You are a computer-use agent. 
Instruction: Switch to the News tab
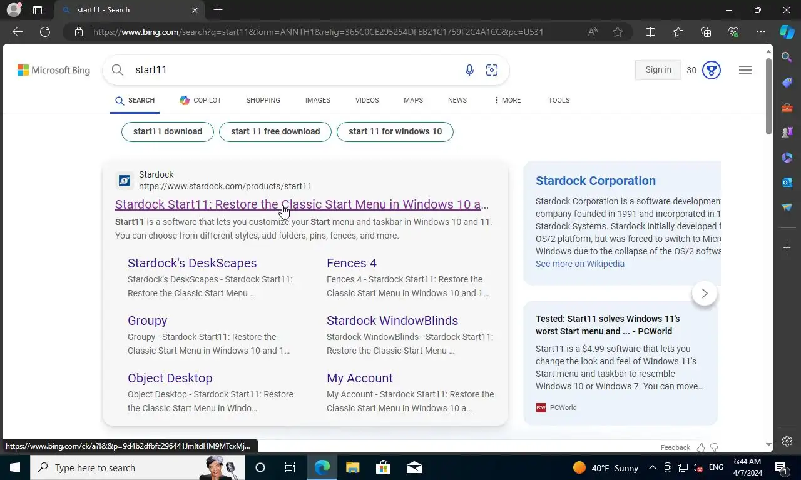[457, 100]
